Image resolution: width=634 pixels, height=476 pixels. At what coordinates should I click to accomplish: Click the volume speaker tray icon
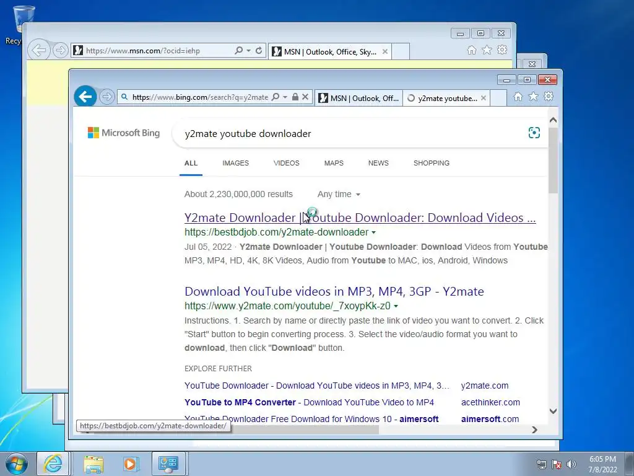click(x=571, y=464)
